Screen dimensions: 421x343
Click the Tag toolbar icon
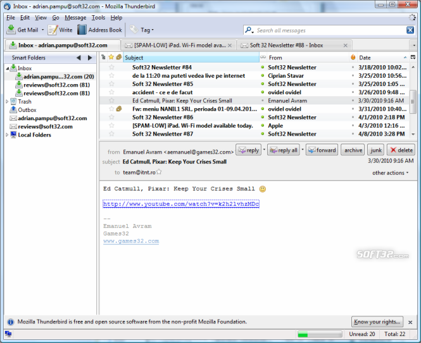[134, 30]
